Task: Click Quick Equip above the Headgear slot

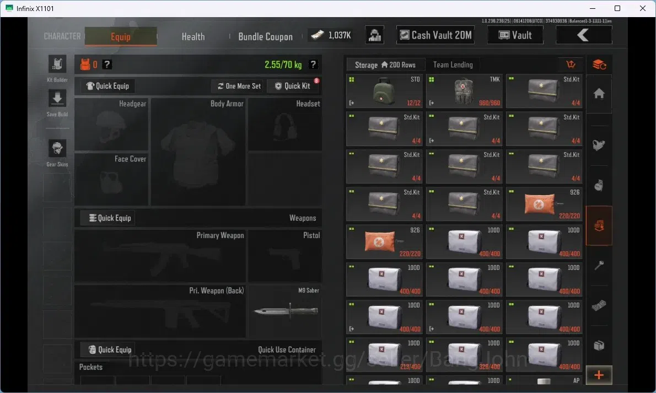Action: click(x=107, y=86)
